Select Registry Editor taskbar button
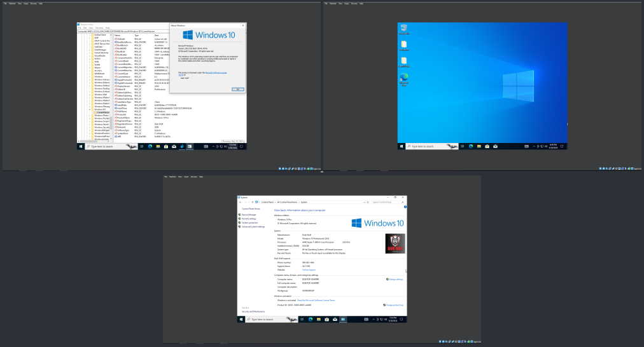Viewport: 644px width, 347px height. 182,146
